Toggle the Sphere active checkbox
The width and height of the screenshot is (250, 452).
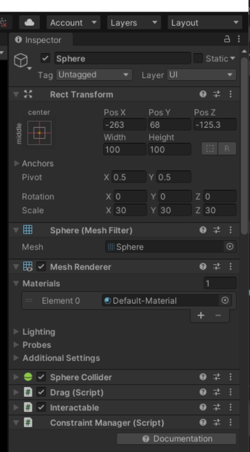click(45, 58)
